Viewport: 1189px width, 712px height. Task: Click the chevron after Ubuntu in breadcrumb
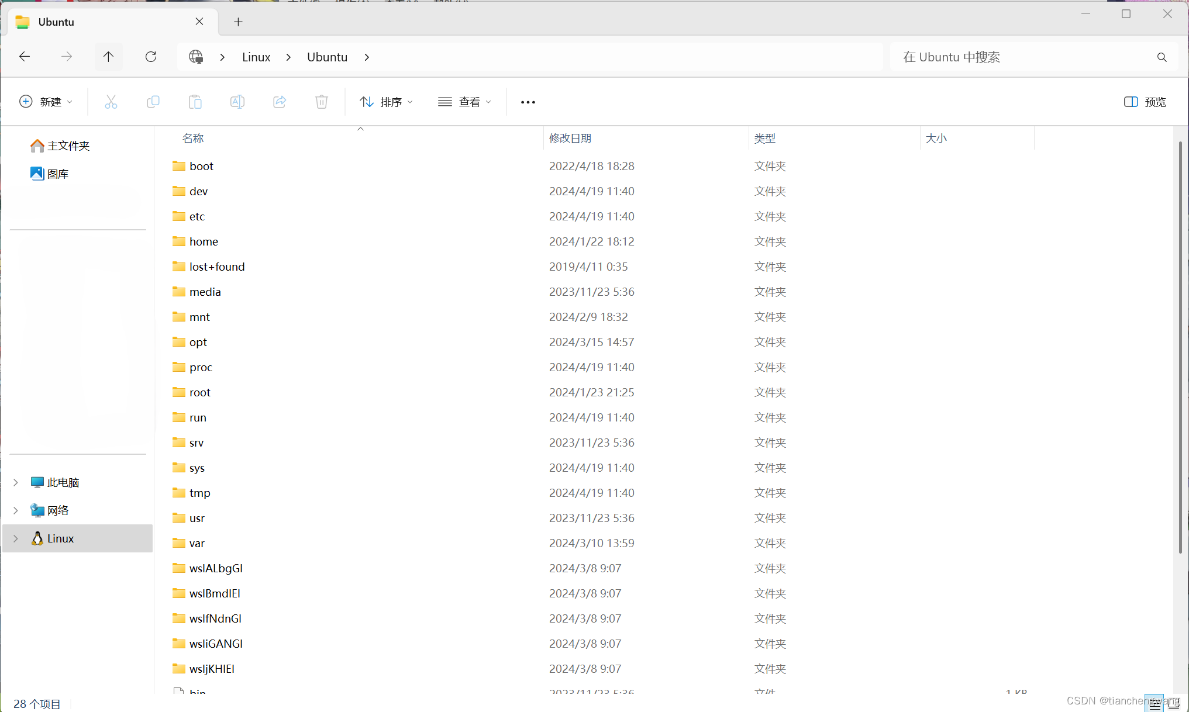[x=367, y=57]
